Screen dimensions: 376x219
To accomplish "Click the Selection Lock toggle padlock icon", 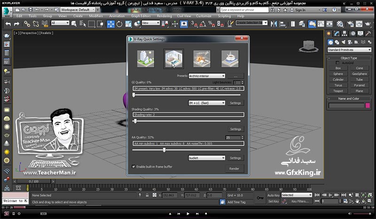I will [x=147, y=195].
